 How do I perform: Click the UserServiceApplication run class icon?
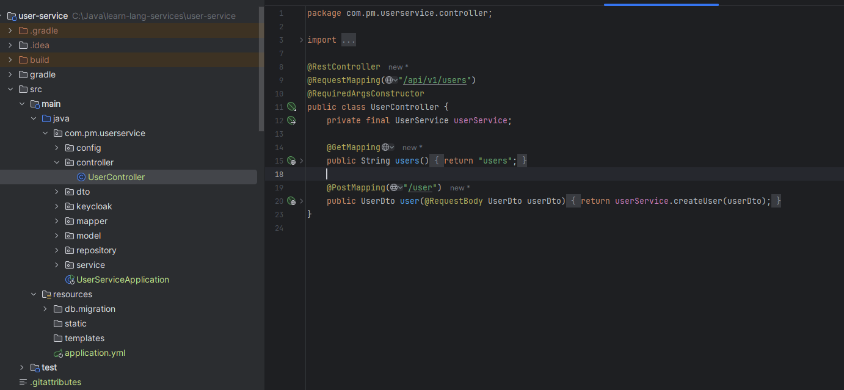pyautogui.click(x=70, y=280)
